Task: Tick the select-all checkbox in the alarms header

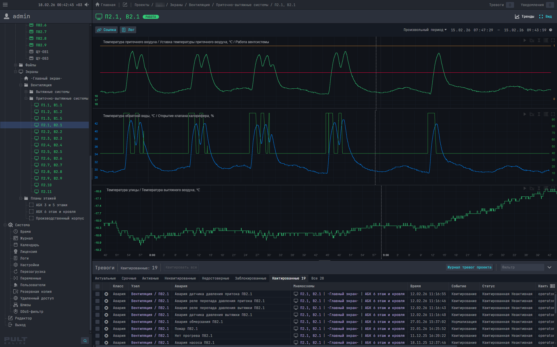Action: click(x=97, y=286)
